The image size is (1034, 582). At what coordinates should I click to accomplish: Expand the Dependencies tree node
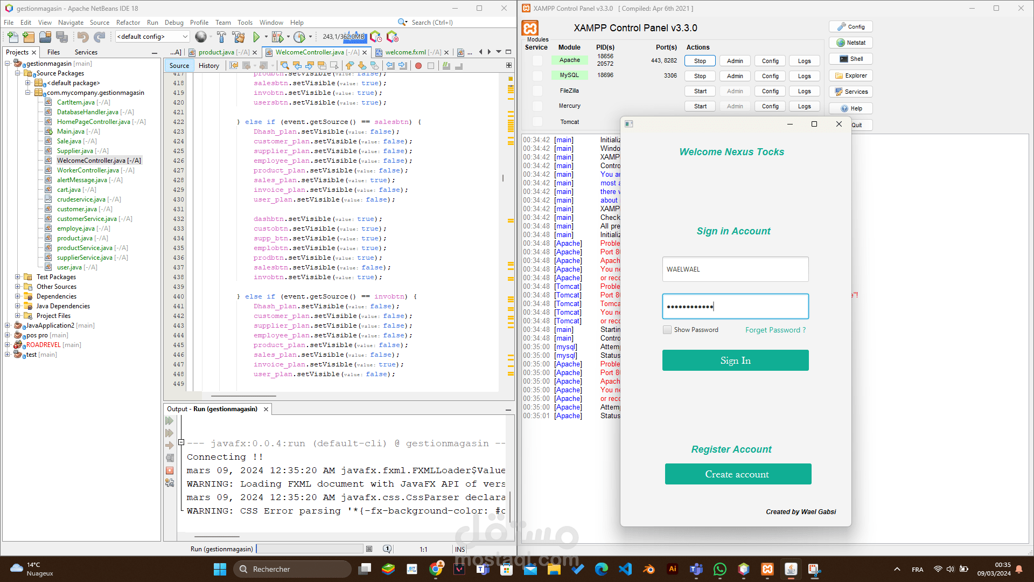pyautogui.click(x=18, y=296)
